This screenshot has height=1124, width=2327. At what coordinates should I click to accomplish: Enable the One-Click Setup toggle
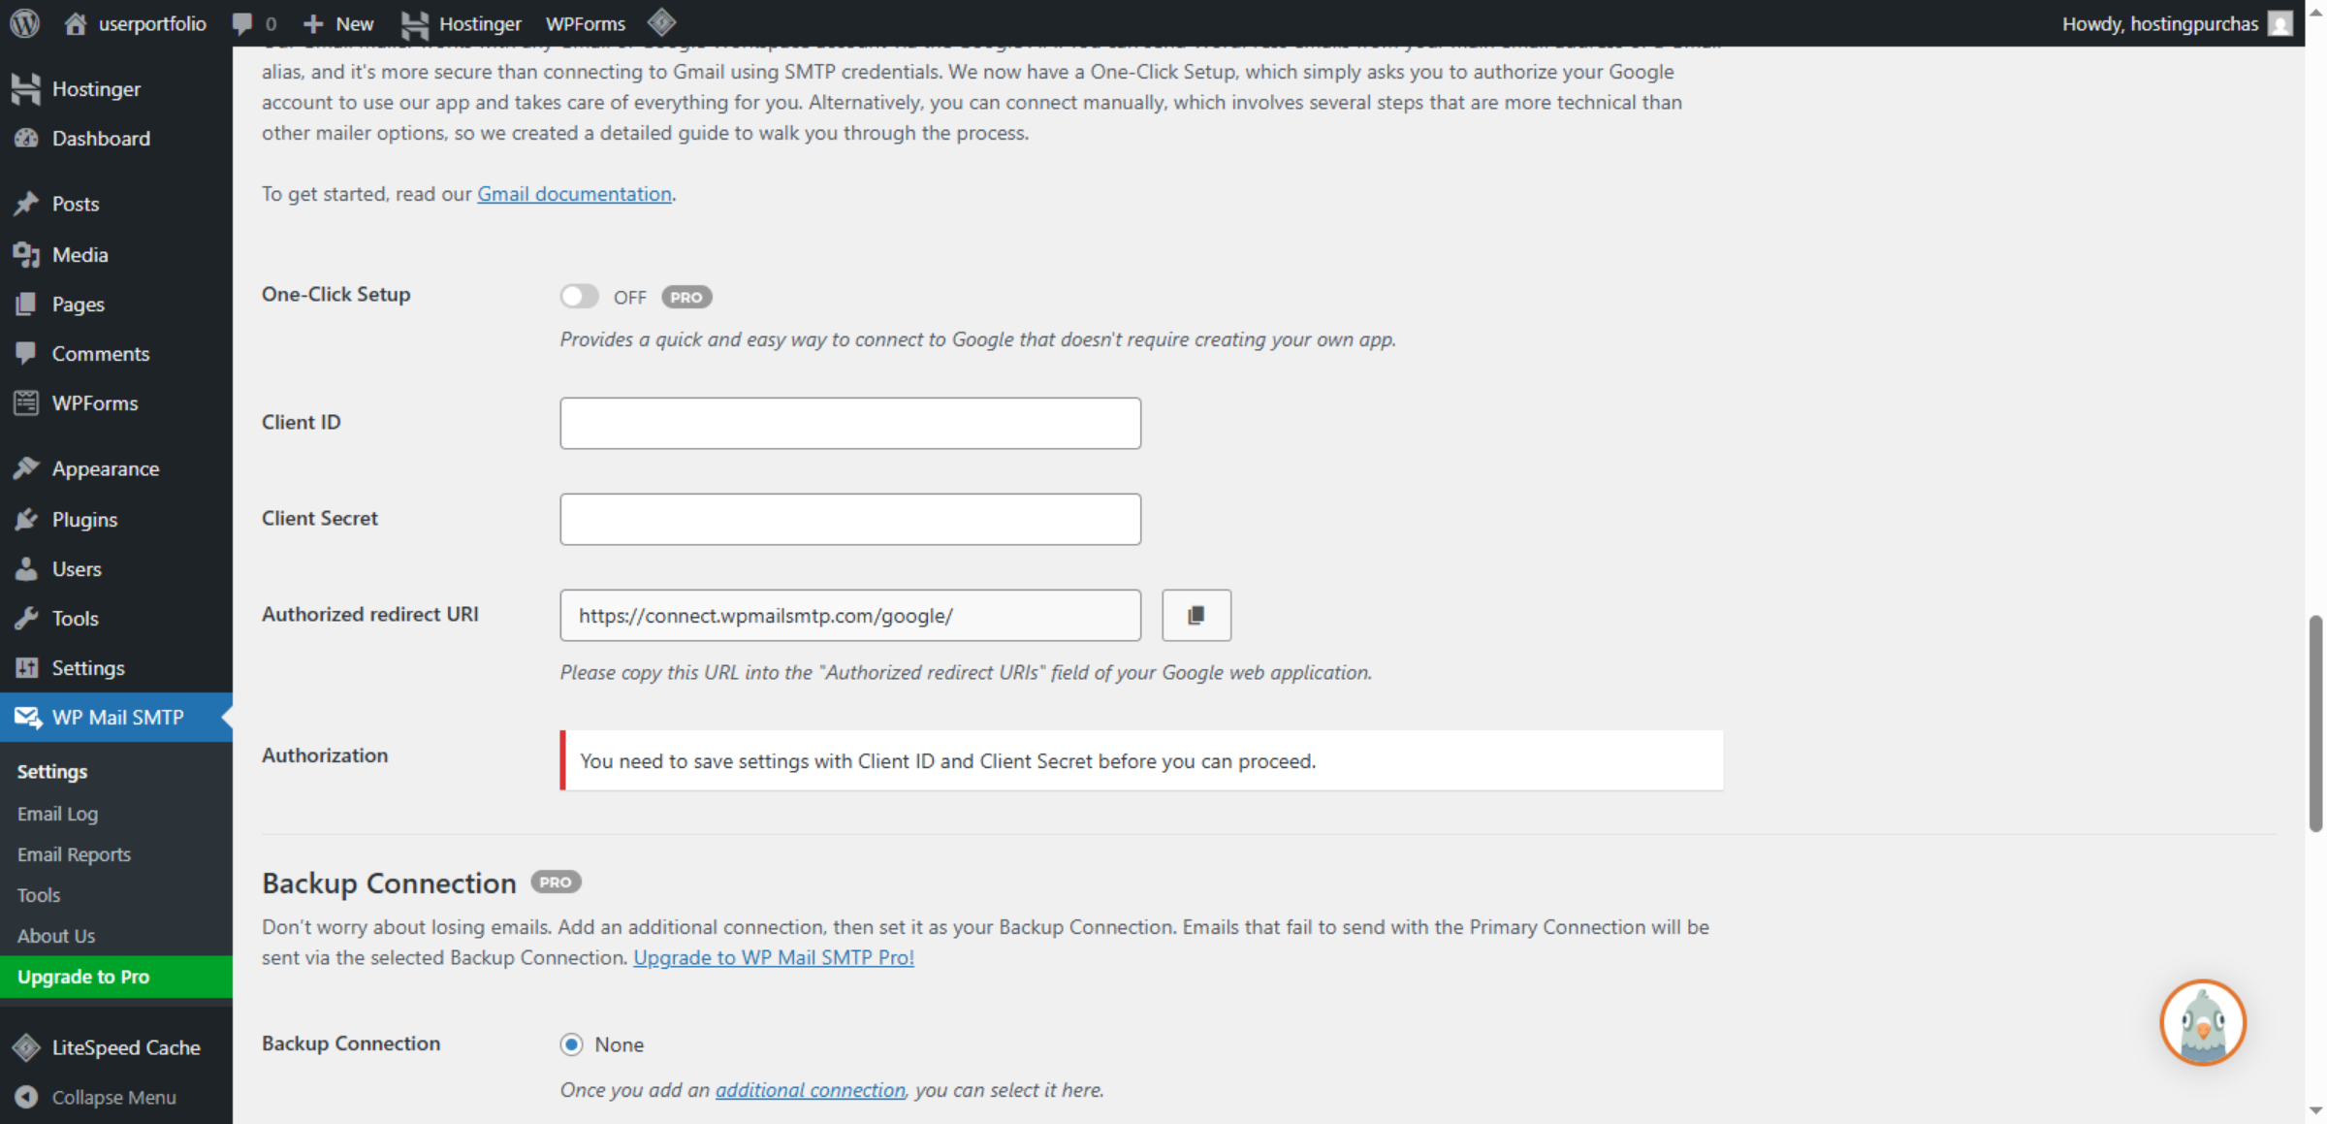click(x=579, y=296)
